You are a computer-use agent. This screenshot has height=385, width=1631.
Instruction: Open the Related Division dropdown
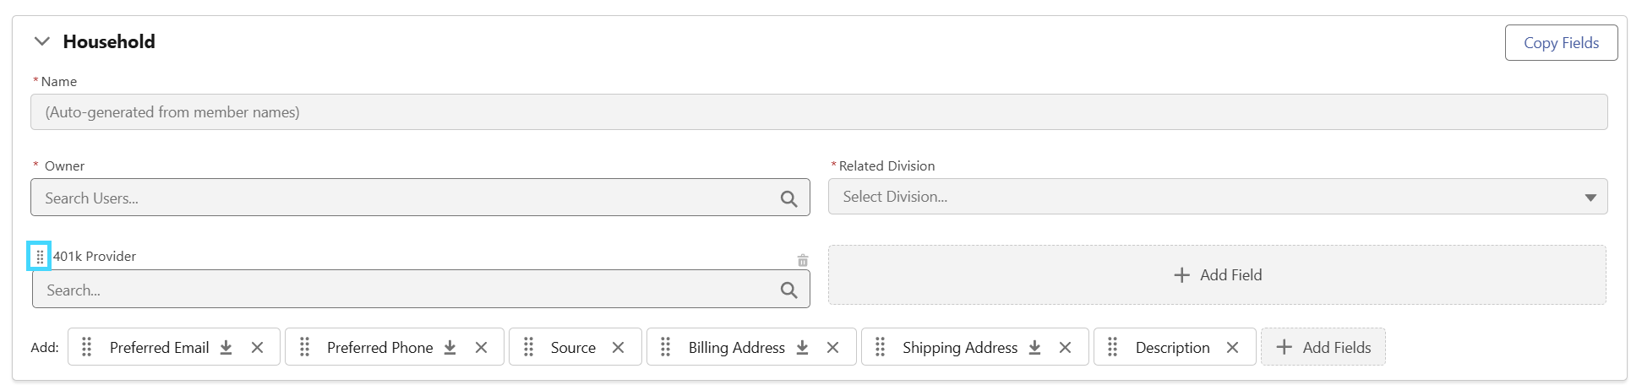[x=1217, y=197]
